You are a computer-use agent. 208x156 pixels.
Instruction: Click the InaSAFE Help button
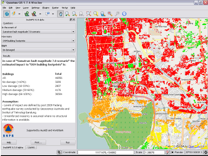(9, 143)
